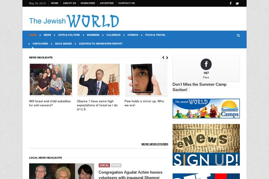Open Food & Travel section

[x=155, y=35]
